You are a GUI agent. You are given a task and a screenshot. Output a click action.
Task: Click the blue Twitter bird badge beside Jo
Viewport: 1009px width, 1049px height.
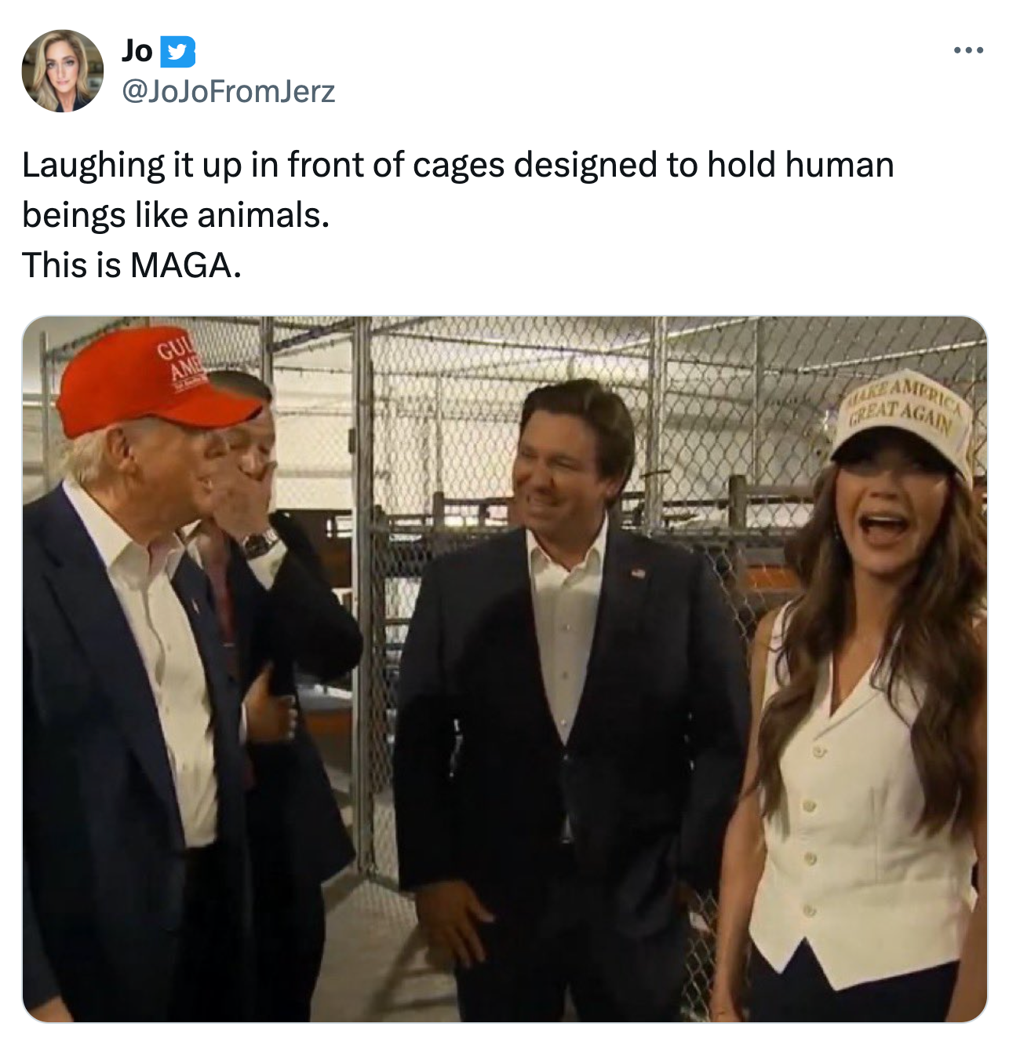[x=178, y=52]
